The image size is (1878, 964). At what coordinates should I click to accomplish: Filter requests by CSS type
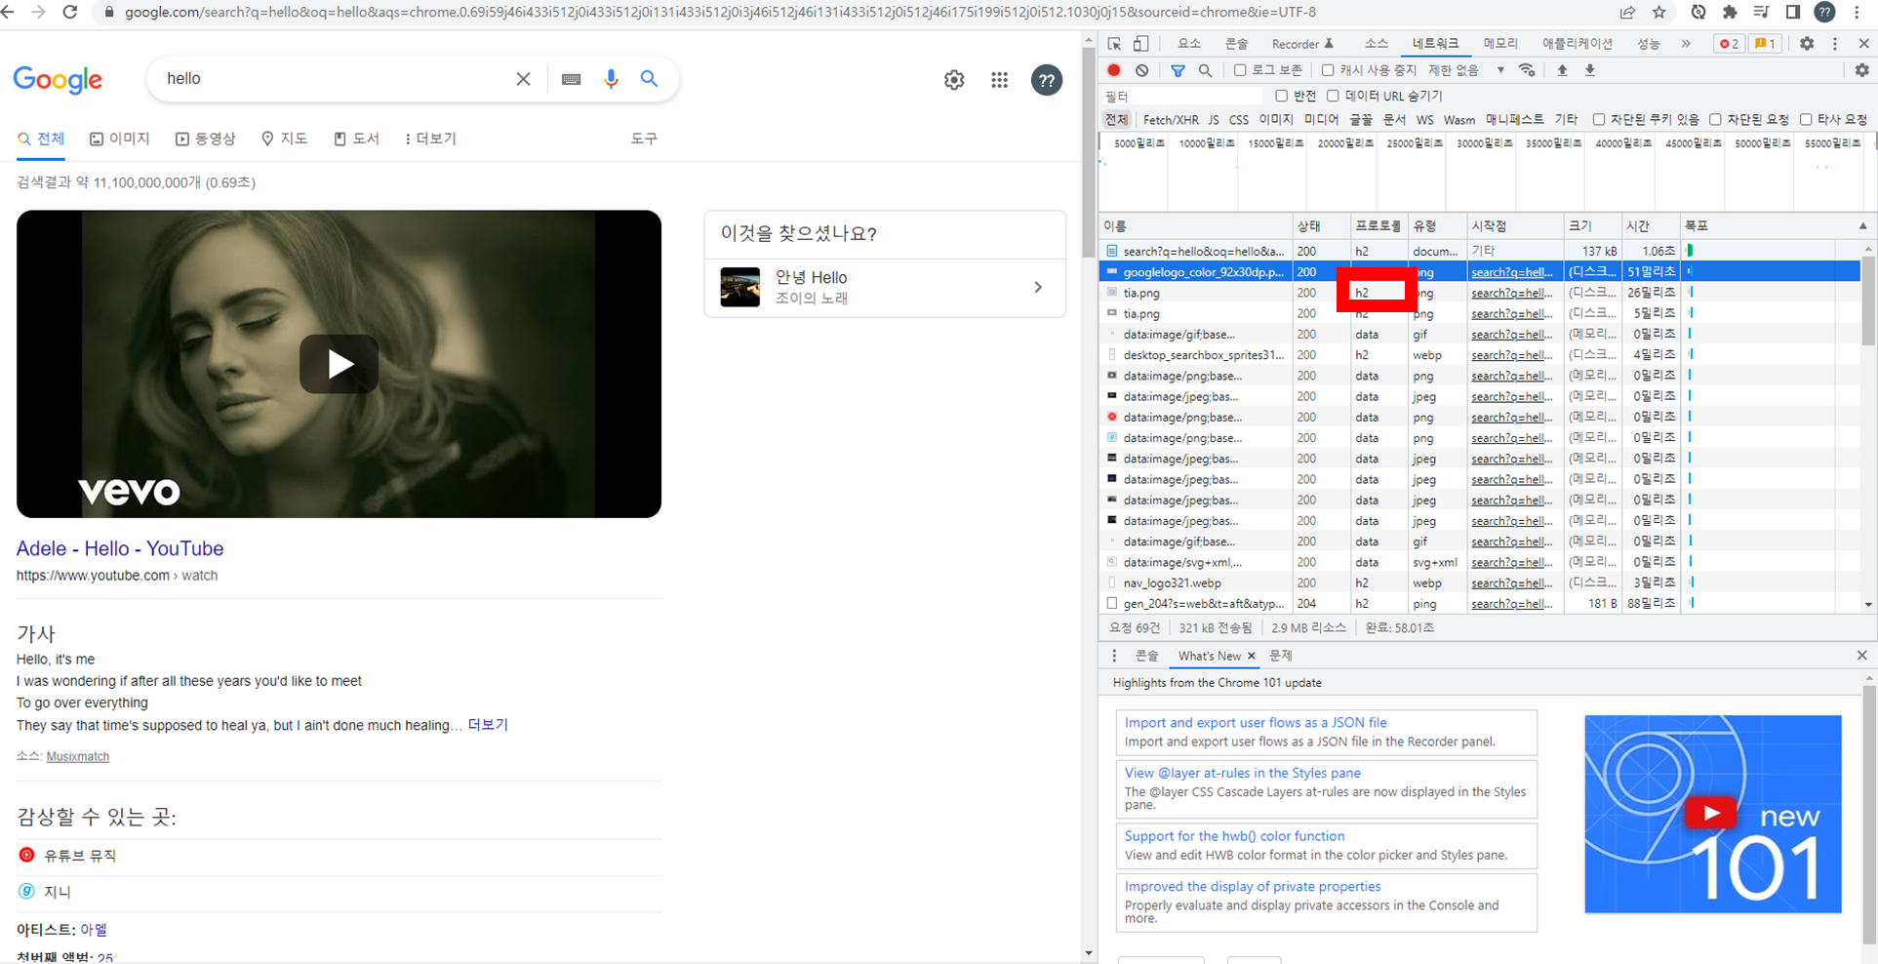point(1238,120)
